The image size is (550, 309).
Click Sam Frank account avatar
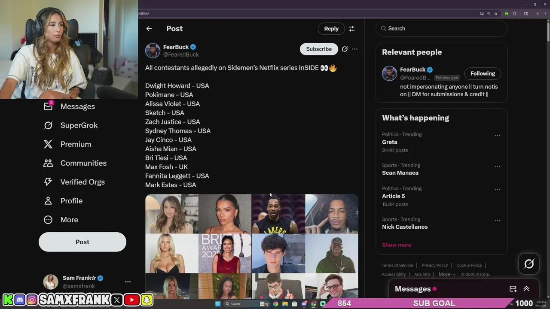tap(51, 282)
